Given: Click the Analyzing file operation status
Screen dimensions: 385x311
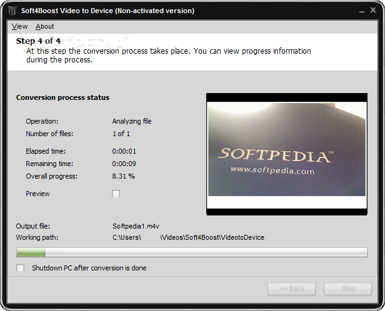Looking at the screenshot, I should tap(132, 121).
